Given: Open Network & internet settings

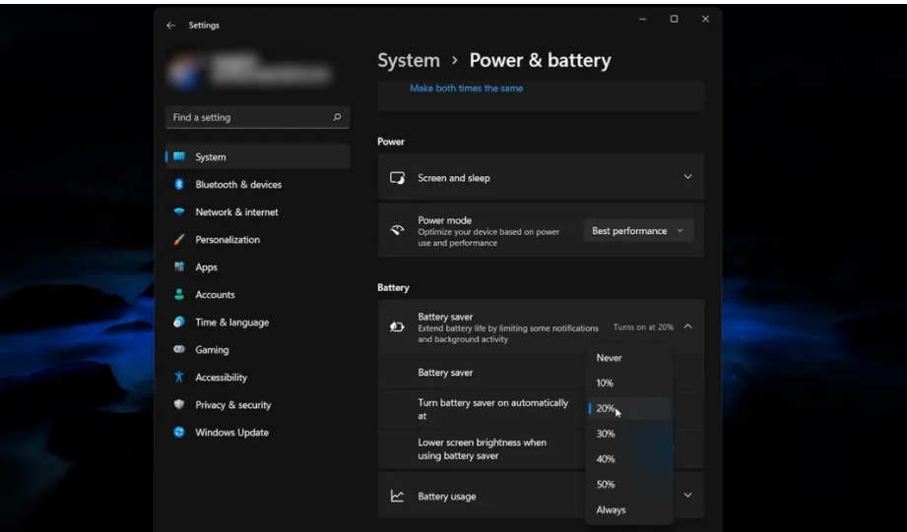Looking at the screenshot, I should point(257,212).
